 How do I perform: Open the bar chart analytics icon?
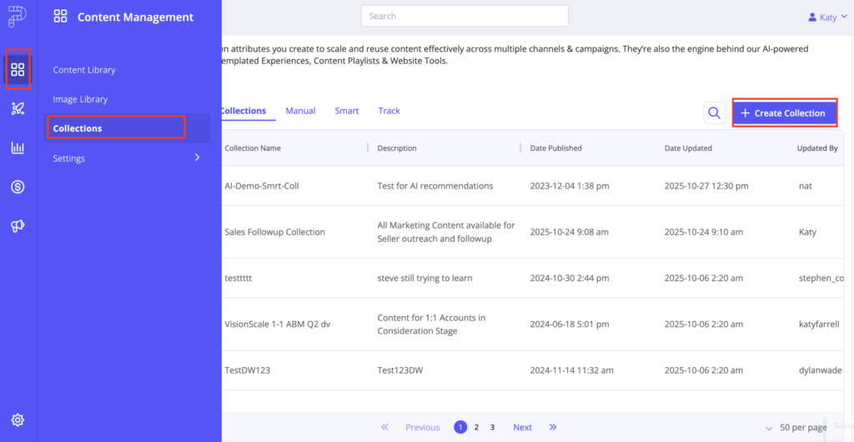(18, 148)
